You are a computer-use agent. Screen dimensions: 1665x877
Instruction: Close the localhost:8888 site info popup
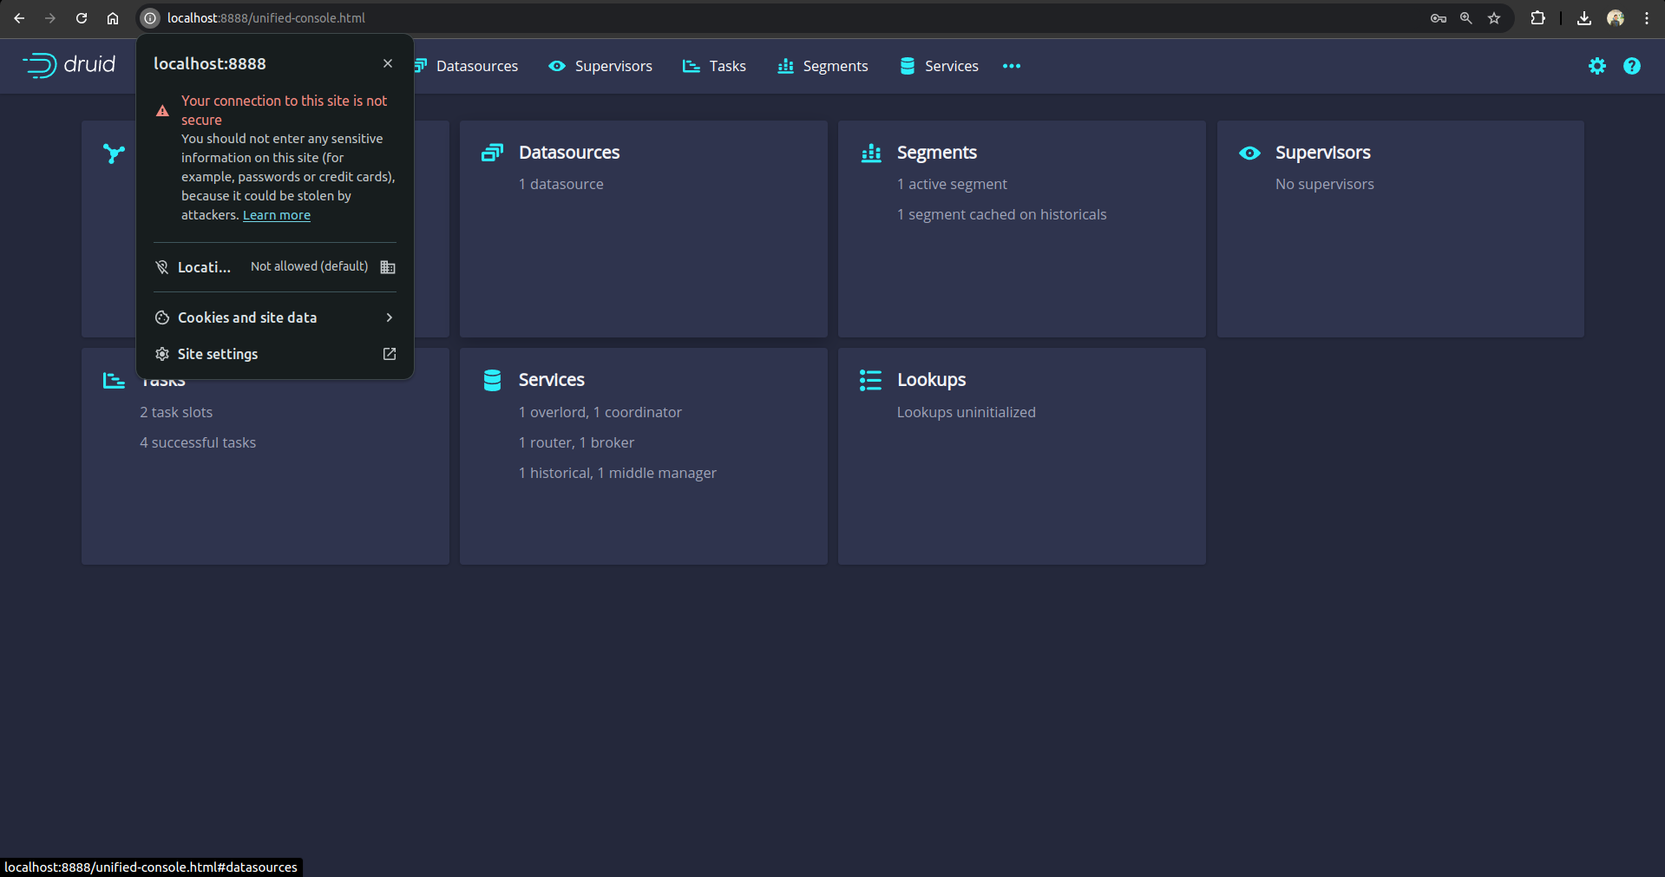(x=388, y=63)
